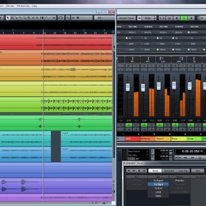206x206 pixels.
Task: Select the Object Selection arrow tool
Action: point(8,18)
